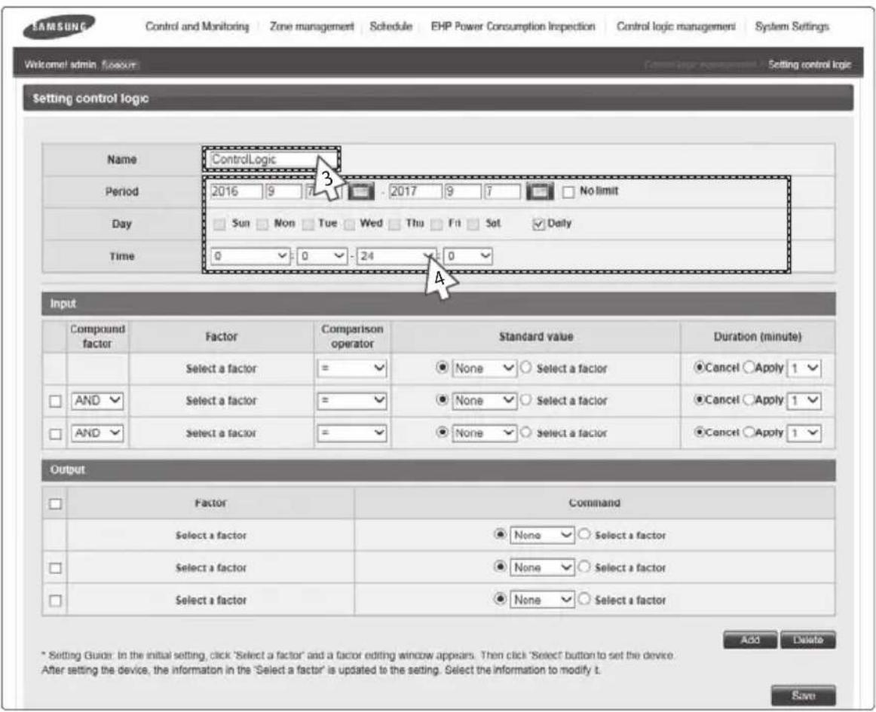The height and width of the screenshot is (712, 876).
Task: Select second input row None radio button
Action: pyautogui.click(x=443, y=400)
